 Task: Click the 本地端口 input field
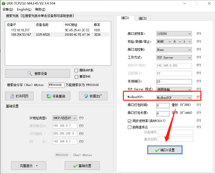174,81
